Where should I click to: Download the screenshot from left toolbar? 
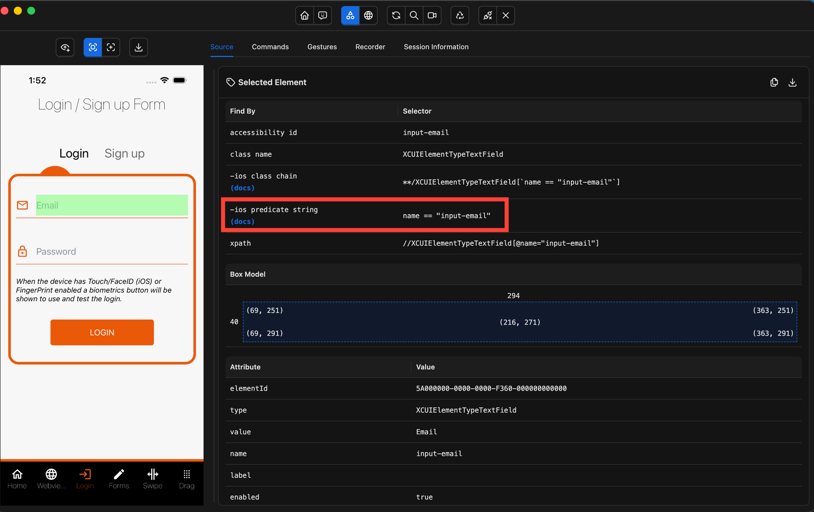[138, 47]
